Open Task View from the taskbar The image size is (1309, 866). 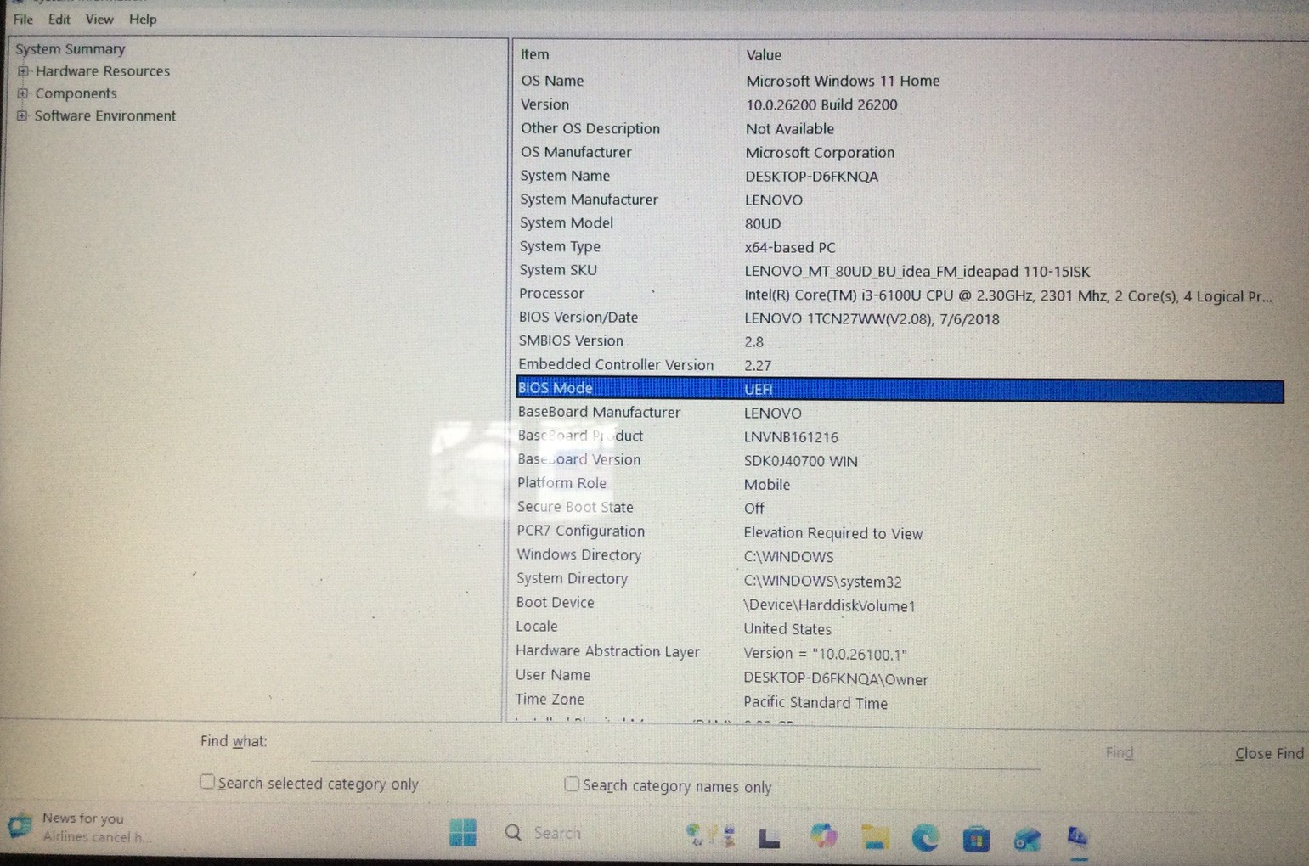[770, 838]
